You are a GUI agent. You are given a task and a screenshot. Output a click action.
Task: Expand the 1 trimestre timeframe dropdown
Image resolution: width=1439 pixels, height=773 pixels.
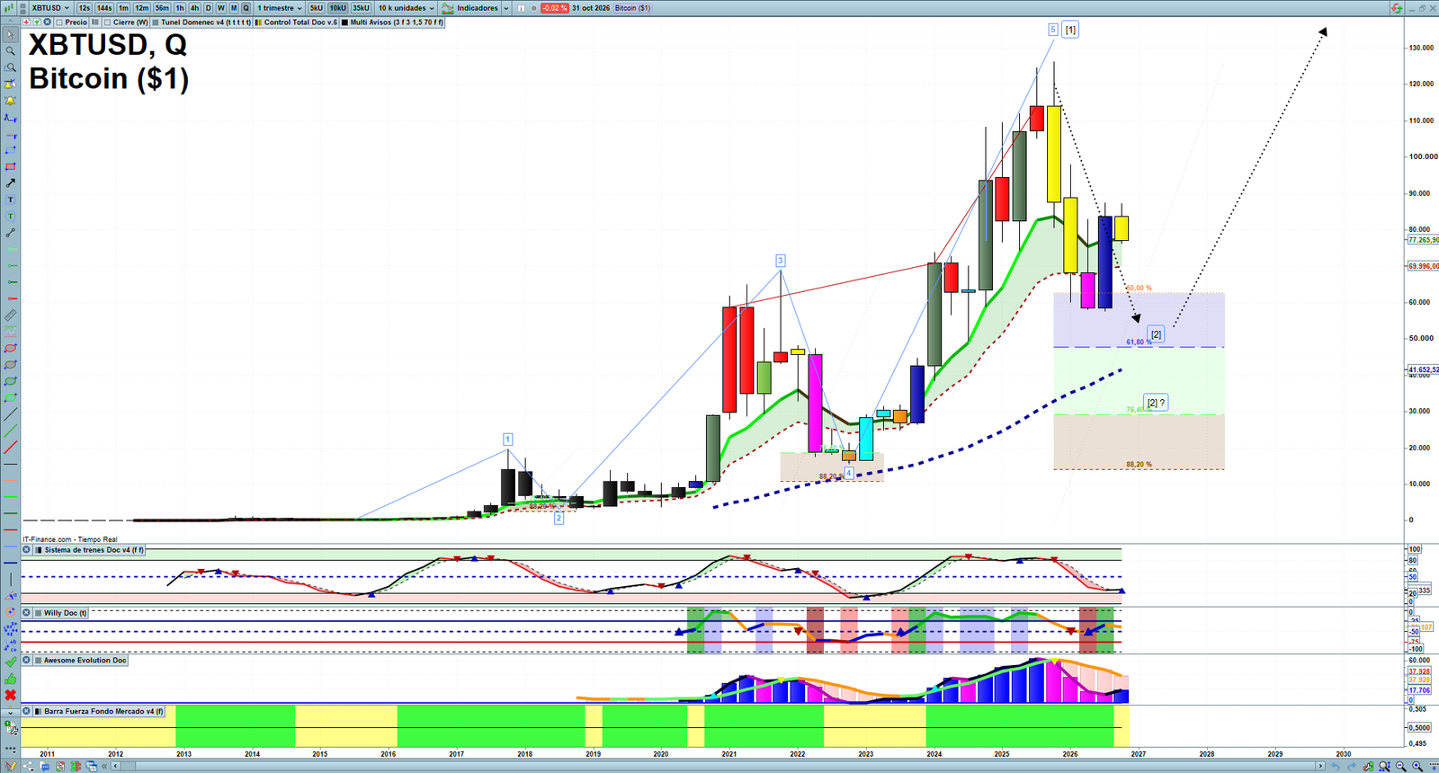280,8
